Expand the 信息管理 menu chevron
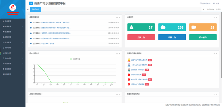This screenshot has height=107, width=222. click(23, 42)
